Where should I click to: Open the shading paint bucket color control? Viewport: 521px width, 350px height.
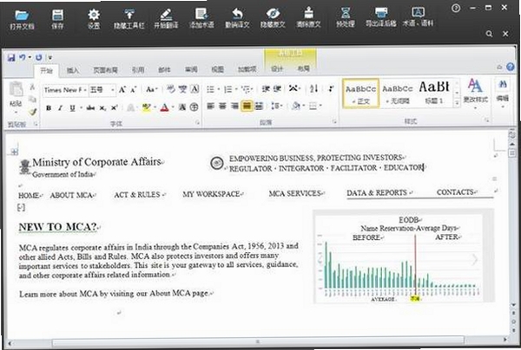pos(298,106)
